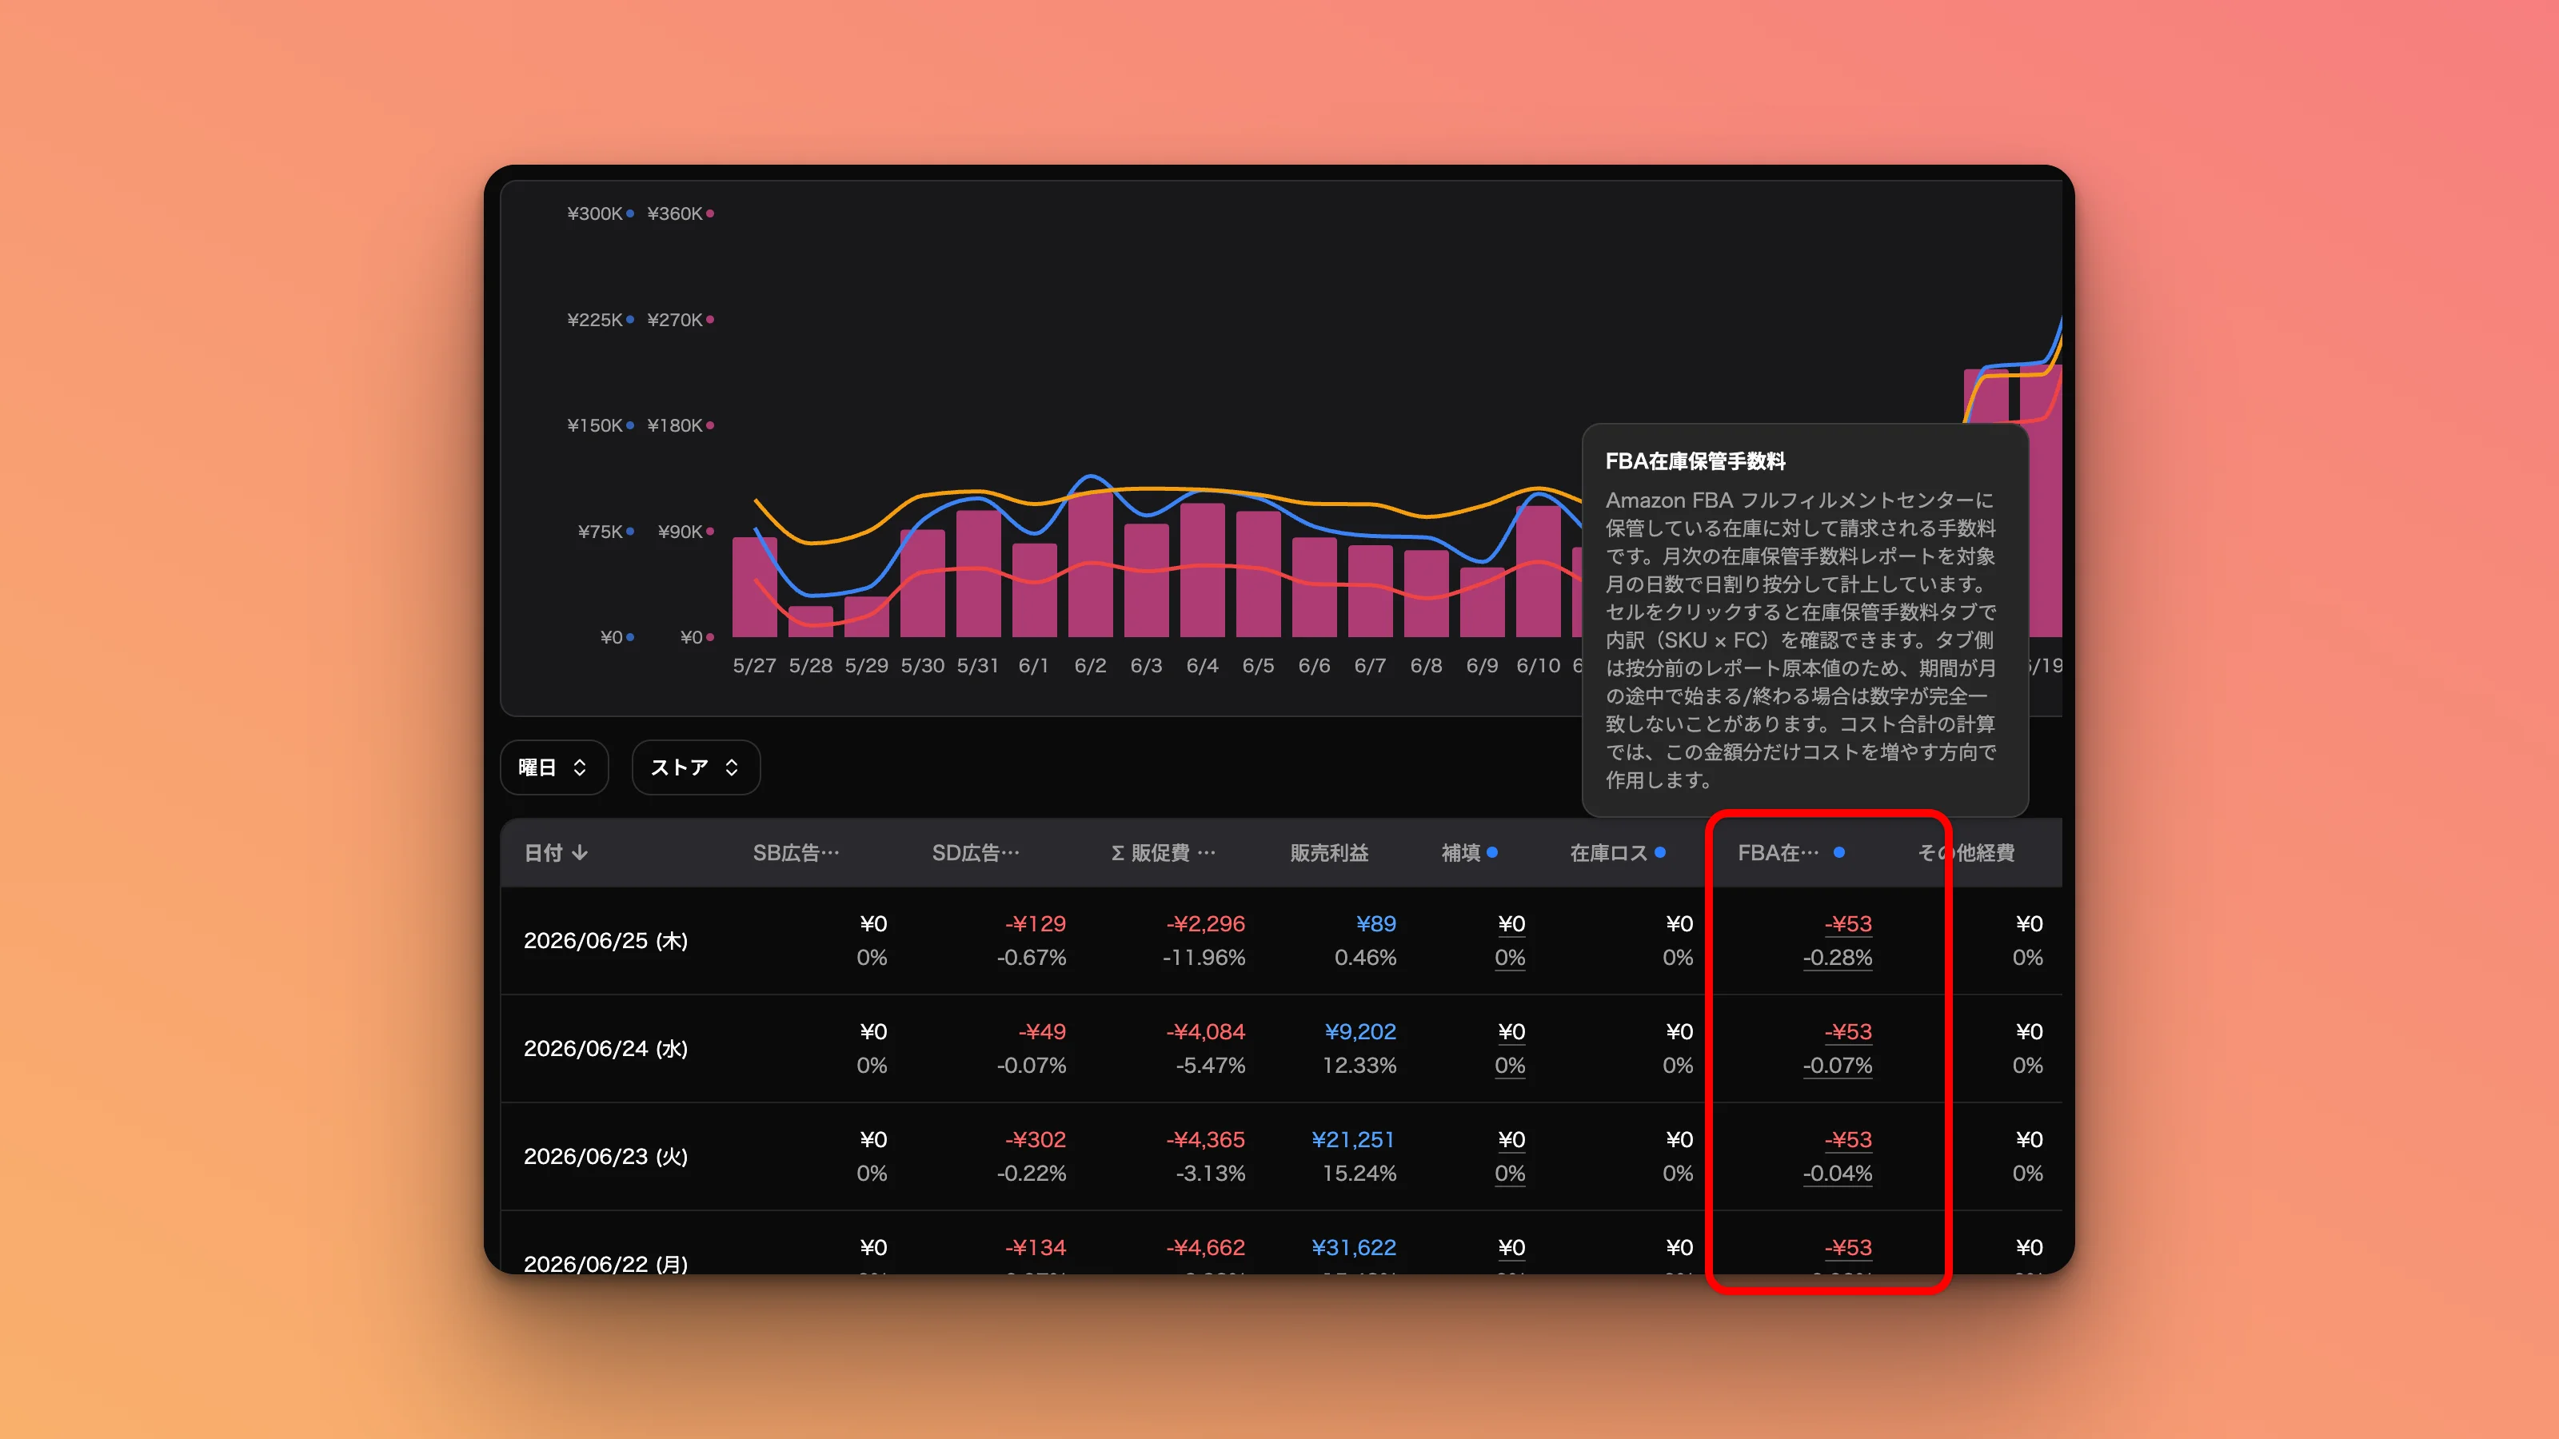Image resolution: width=2559 pixels, height=1439 pixels.
Task: Select the 2026/06/22 (月) date cell
Action: point(606,1263)
